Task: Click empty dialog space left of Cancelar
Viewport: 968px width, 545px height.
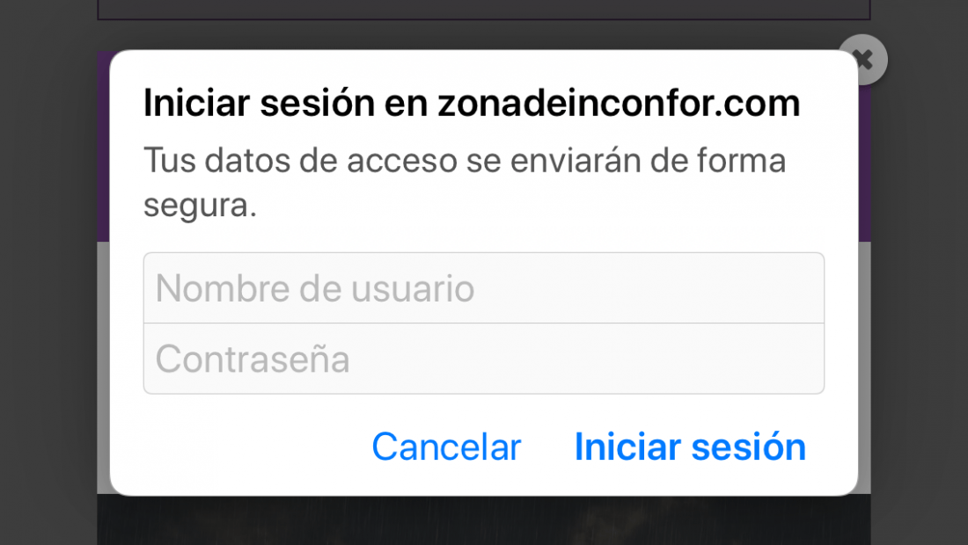Action: click(241, 447)
